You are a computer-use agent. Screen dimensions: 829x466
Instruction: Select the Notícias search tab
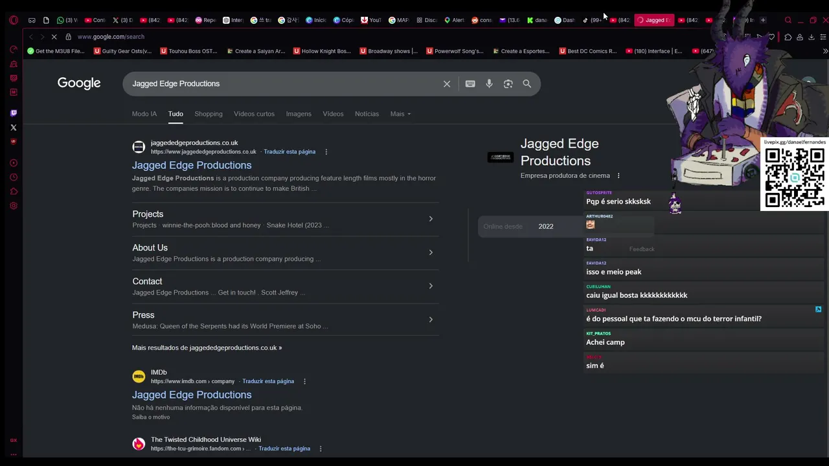tap(367, 114)
